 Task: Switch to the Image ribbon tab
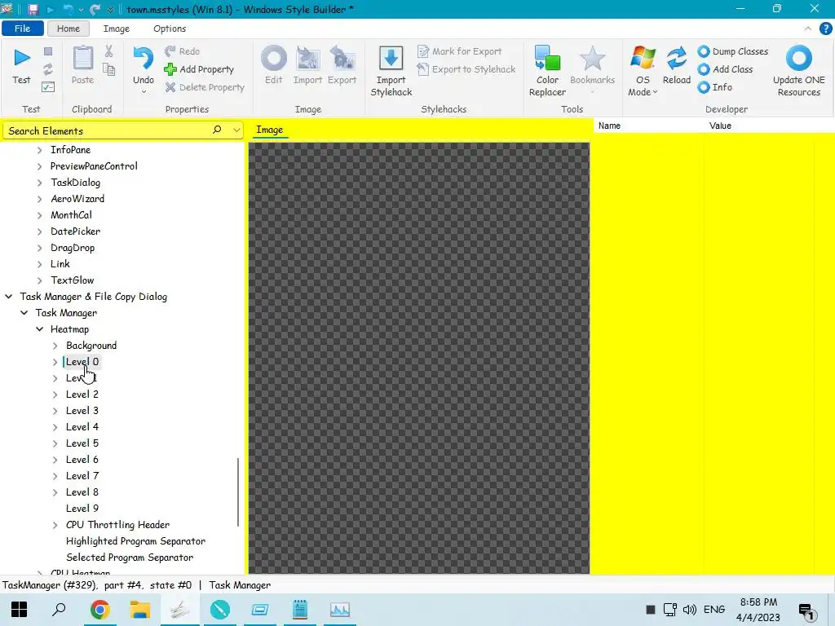coord(116,29)
